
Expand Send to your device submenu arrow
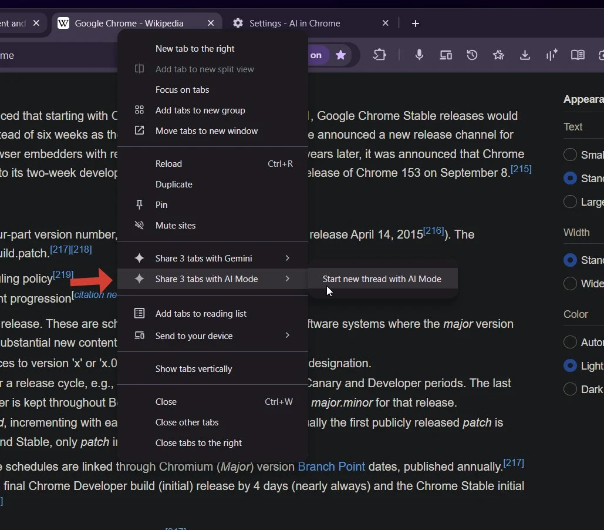[288, 335]
